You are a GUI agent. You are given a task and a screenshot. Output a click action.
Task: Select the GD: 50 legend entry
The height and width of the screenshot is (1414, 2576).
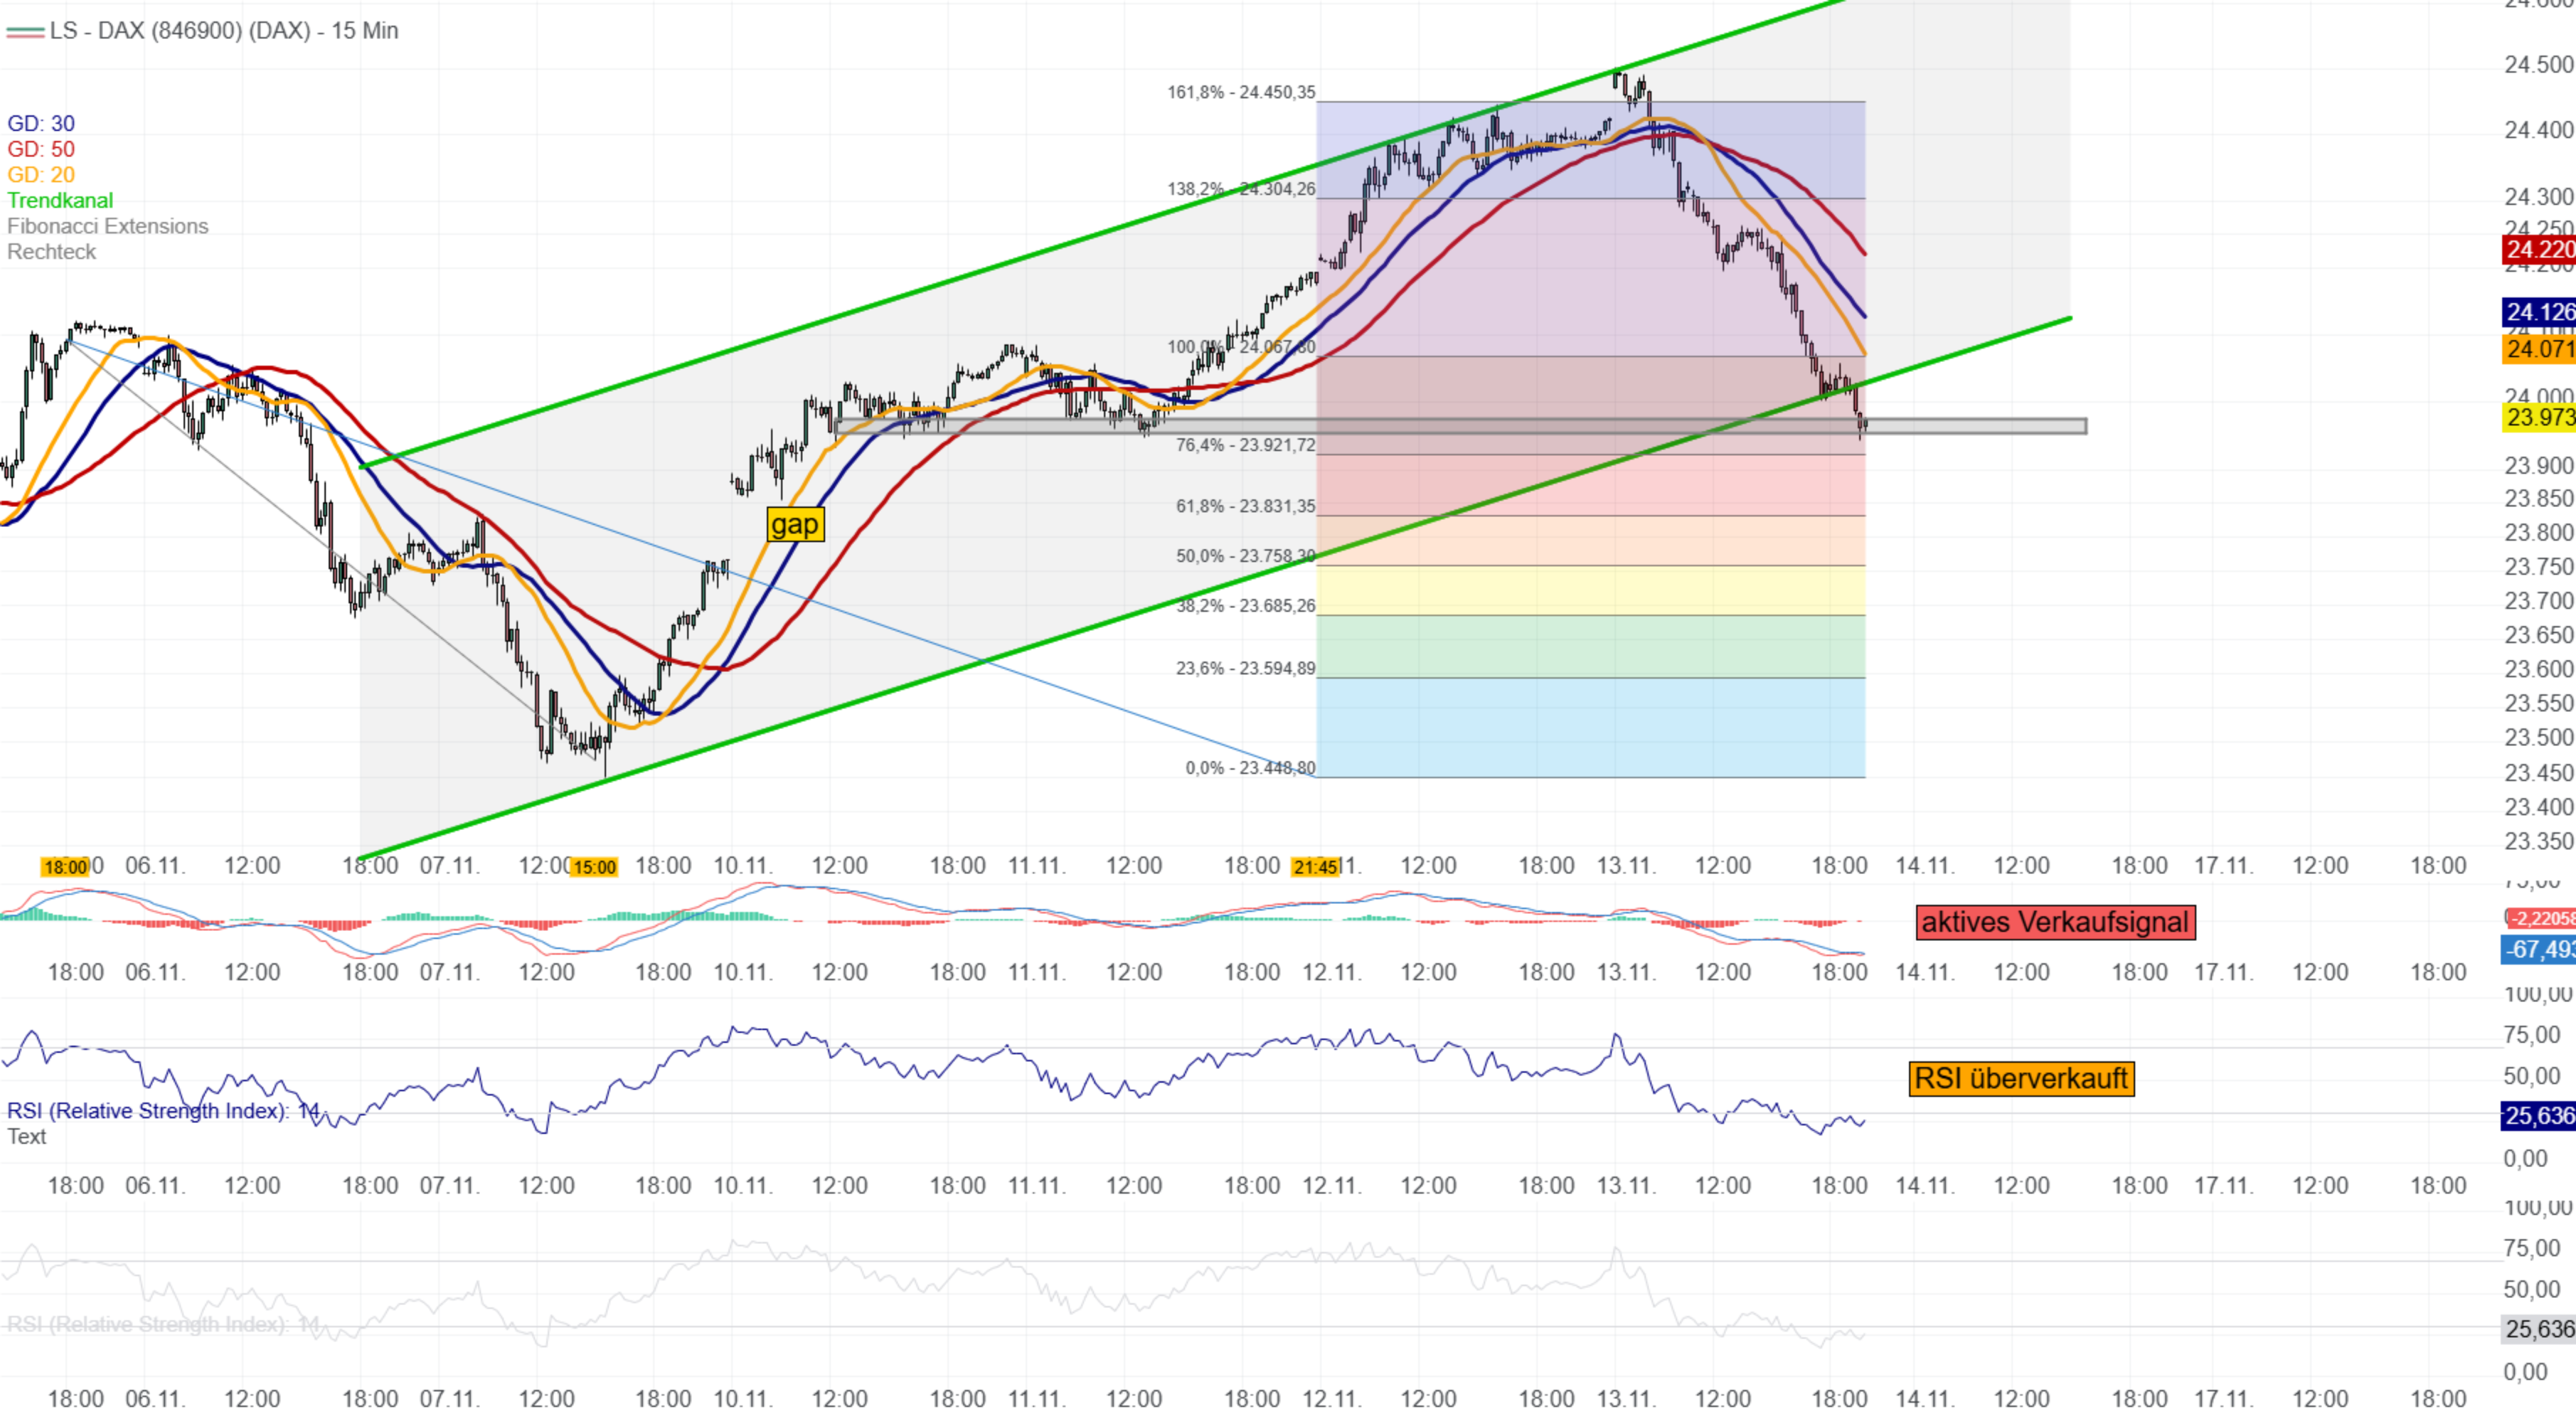point(41,149)
